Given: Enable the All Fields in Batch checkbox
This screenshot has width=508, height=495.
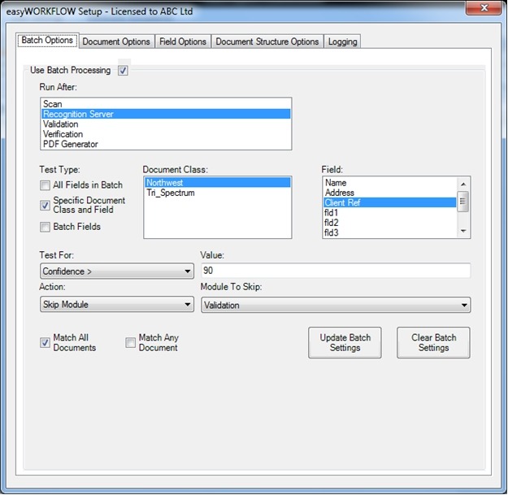Looking at the screenshot, I should tap(46, 185).
